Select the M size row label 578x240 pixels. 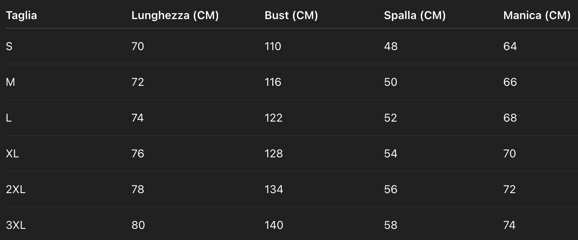[x=10, y=82]
